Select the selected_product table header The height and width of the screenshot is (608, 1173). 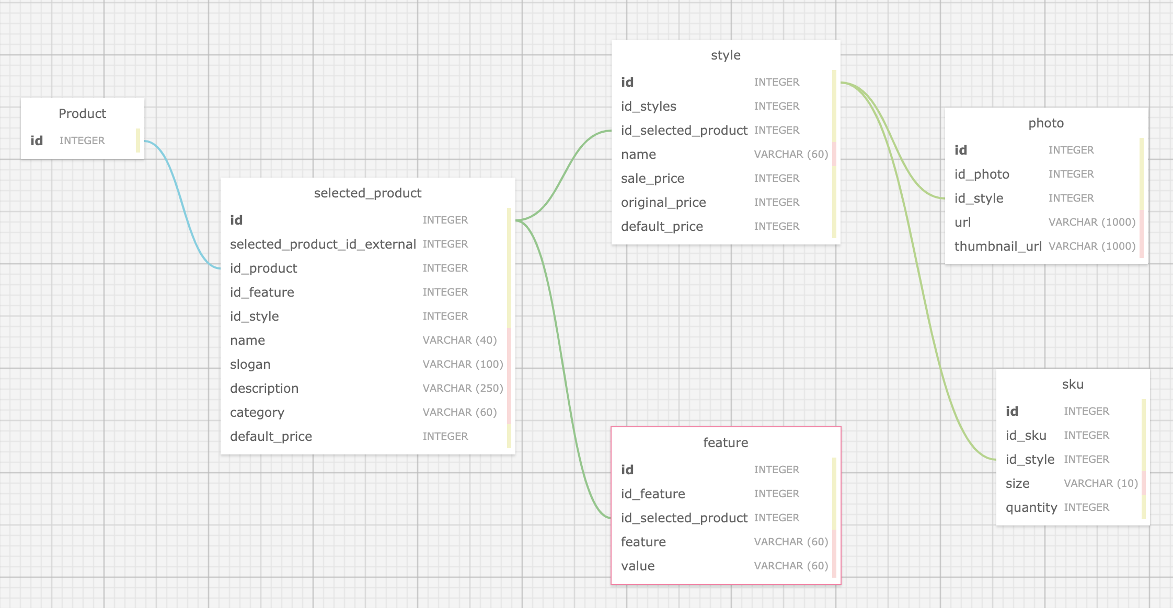[x=367, y=193]
